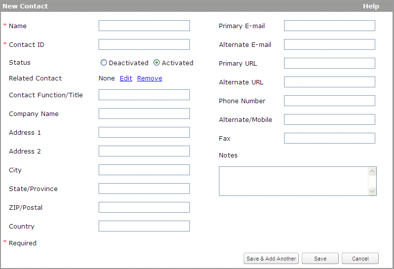Click the Status label

(x=20, y=62)
